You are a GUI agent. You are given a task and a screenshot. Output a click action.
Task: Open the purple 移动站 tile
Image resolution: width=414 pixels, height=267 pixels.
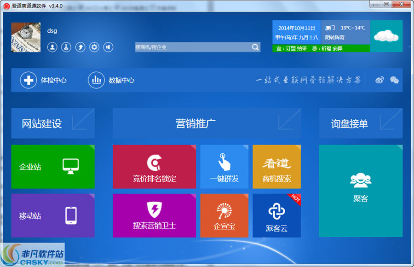53,215
